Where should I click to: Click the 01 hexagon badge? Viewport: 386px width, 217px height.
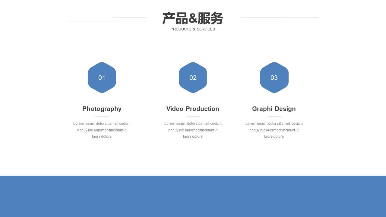click(x=102, y=77)
